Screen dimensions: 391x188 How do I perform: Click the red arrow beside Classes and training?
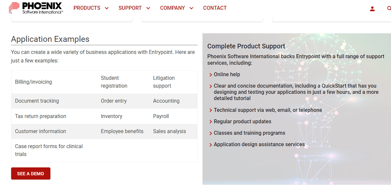211,133
